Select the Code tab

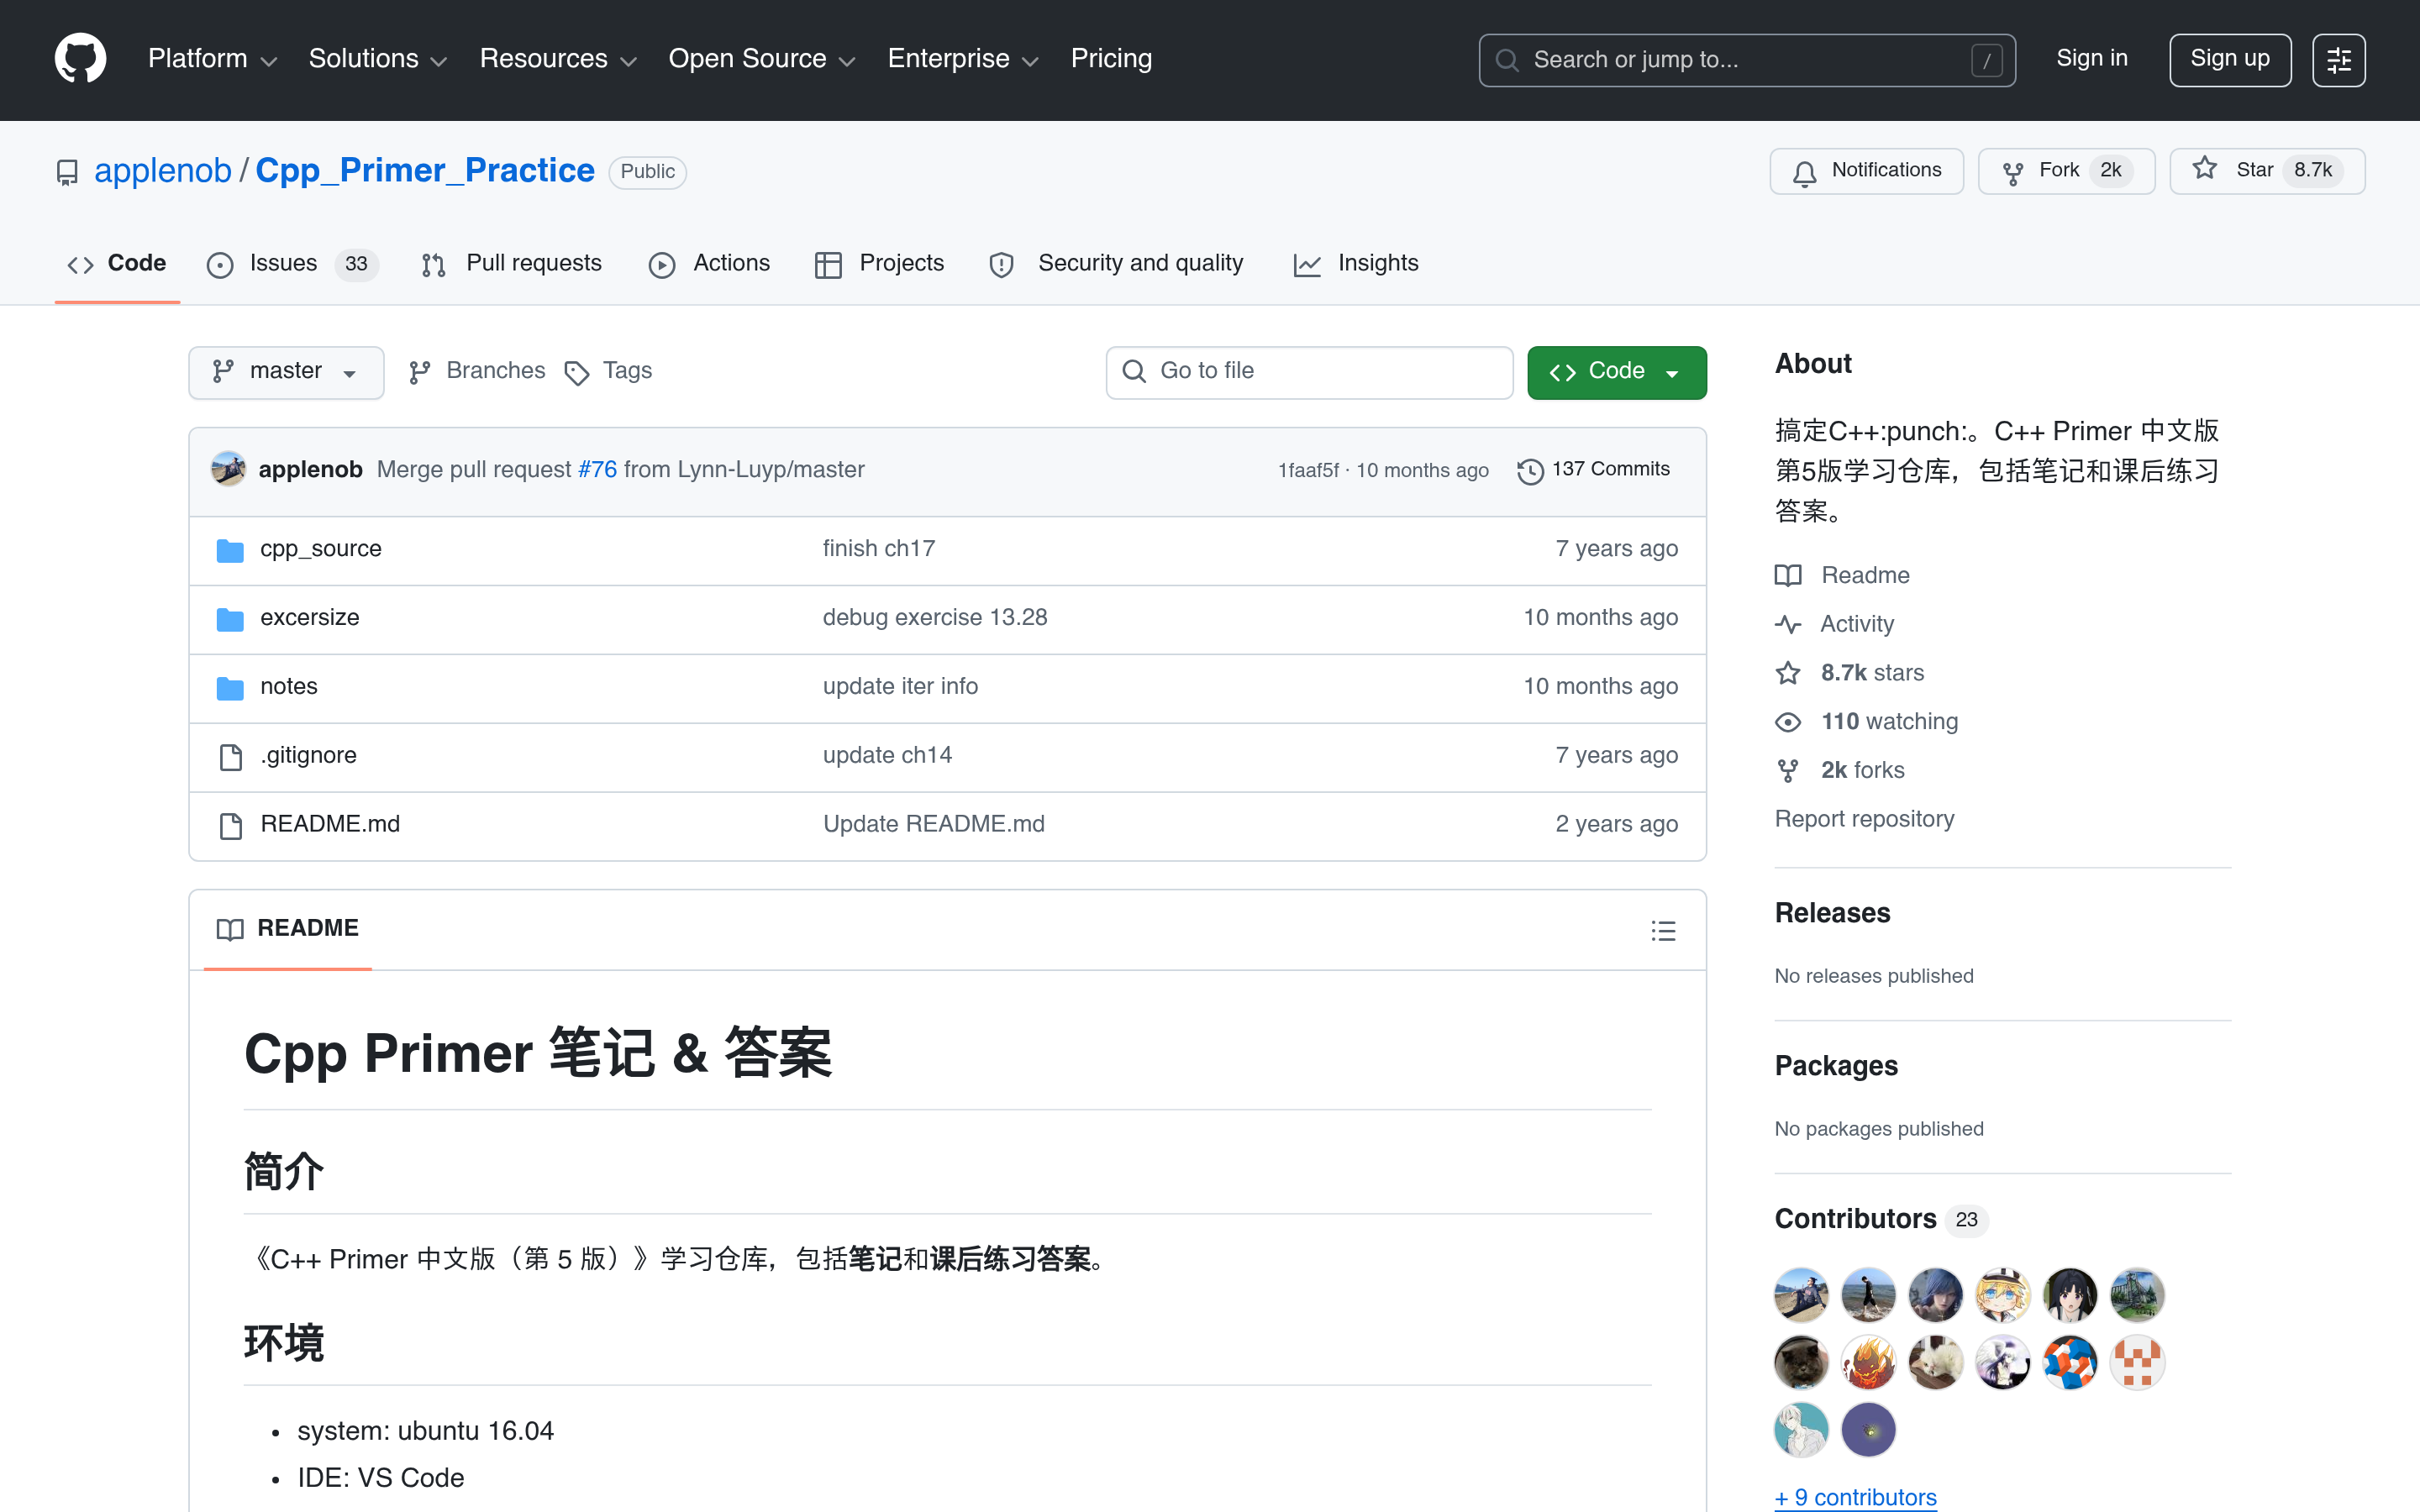117,264
